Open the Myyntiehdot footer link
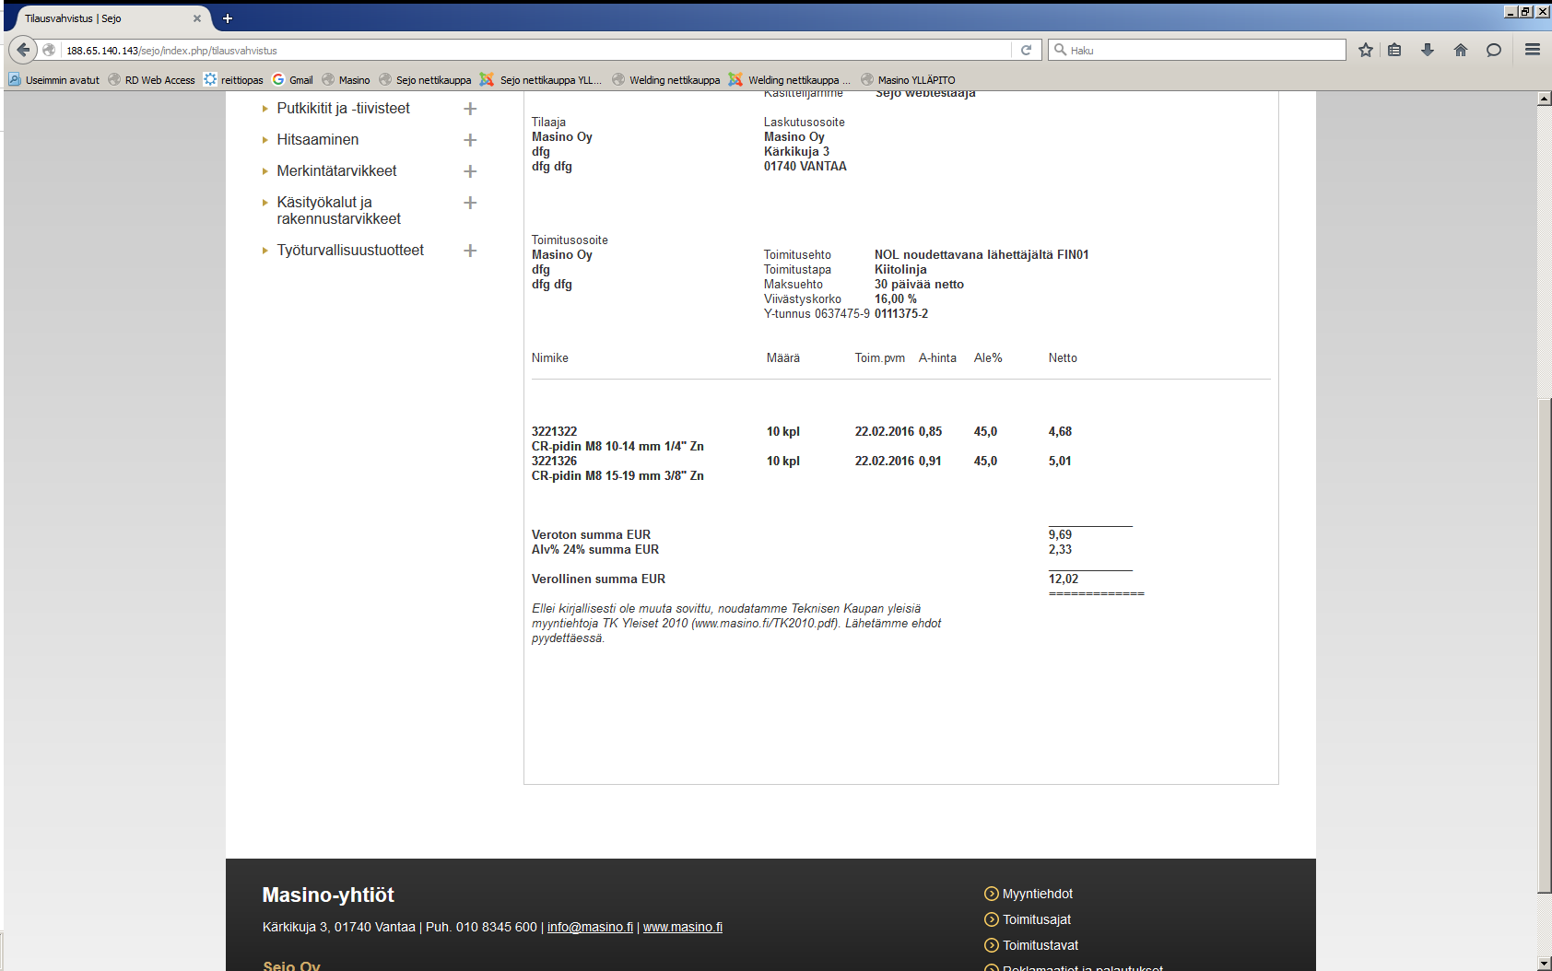1552x971 pixels. coord(1038,894)
